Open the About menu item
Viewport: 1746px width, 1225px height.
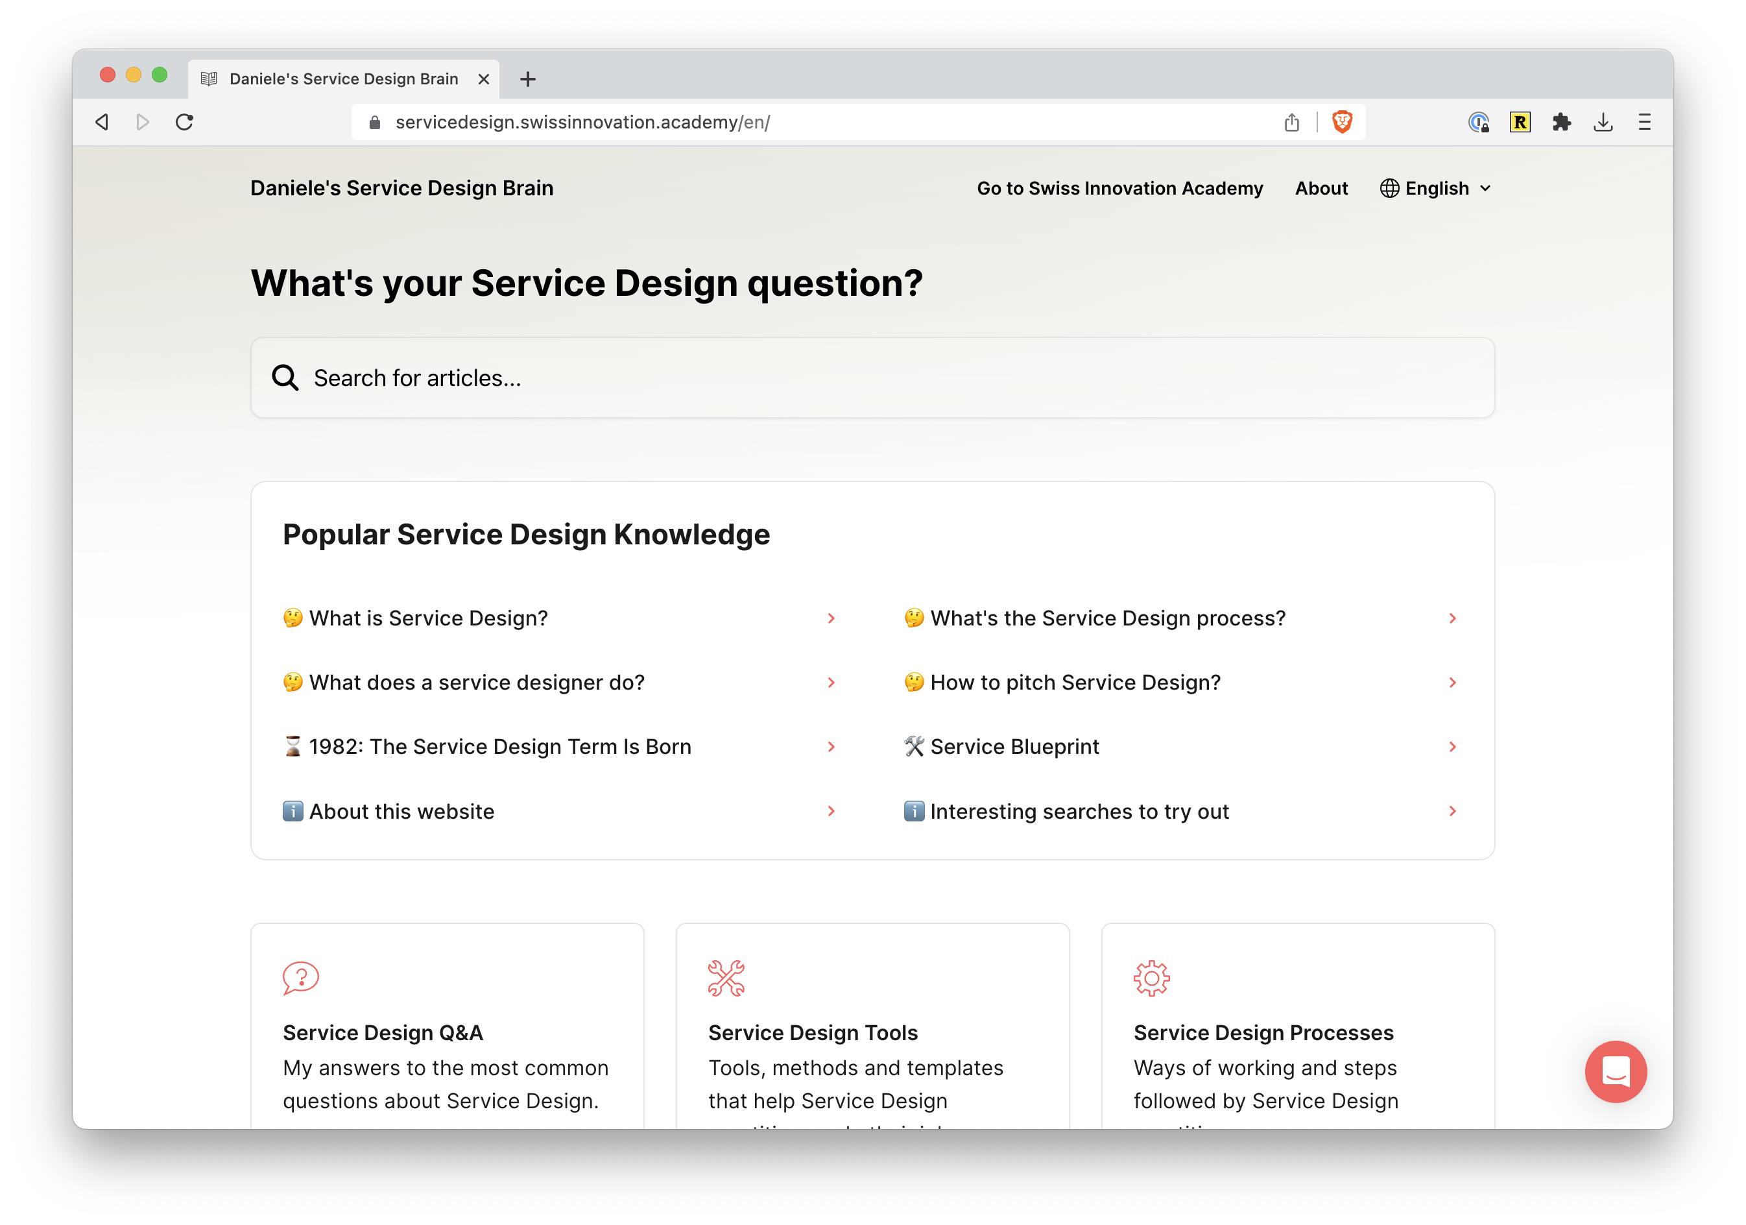pyautogui.click(x=1321, y=188)
